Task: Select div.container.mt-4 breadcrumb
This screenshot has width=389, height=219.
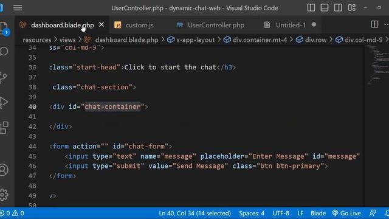Action: (260, 40)
